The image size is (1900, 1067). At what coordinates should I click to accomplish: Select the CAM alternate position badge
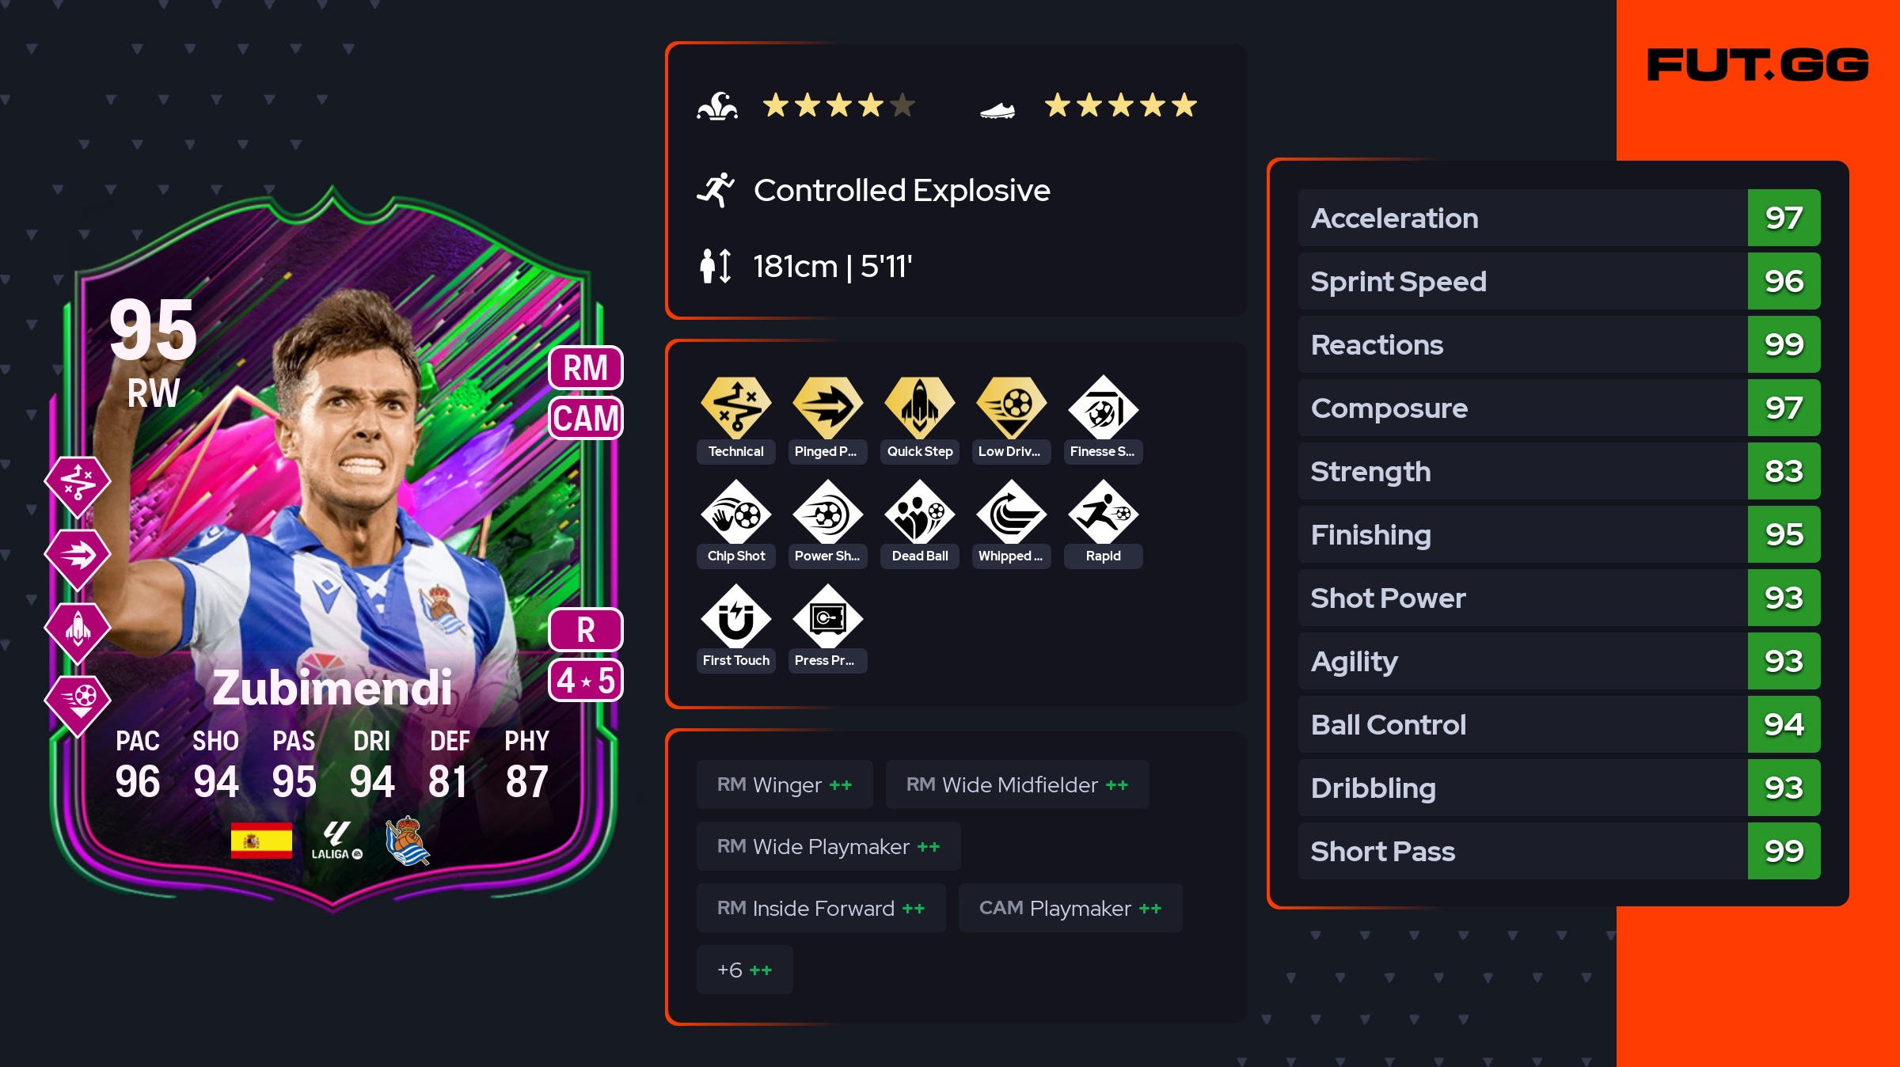pos(586,418)
